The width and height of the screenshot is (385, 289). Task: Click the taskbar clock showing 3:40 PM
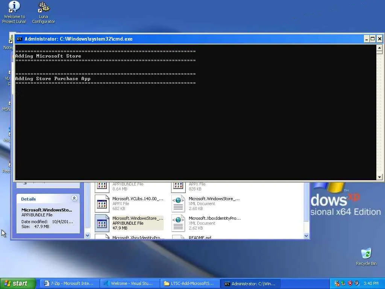(371, 283)
